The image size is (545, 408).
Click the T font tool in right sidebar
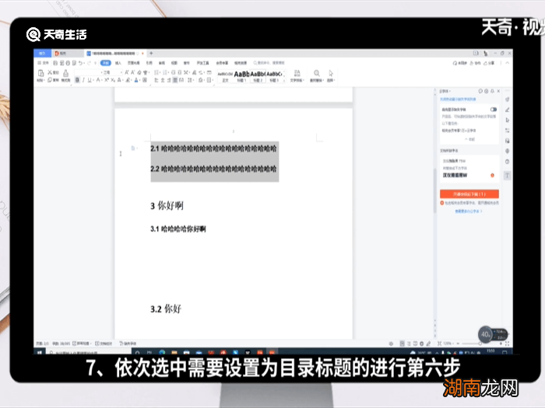point(508,176)
